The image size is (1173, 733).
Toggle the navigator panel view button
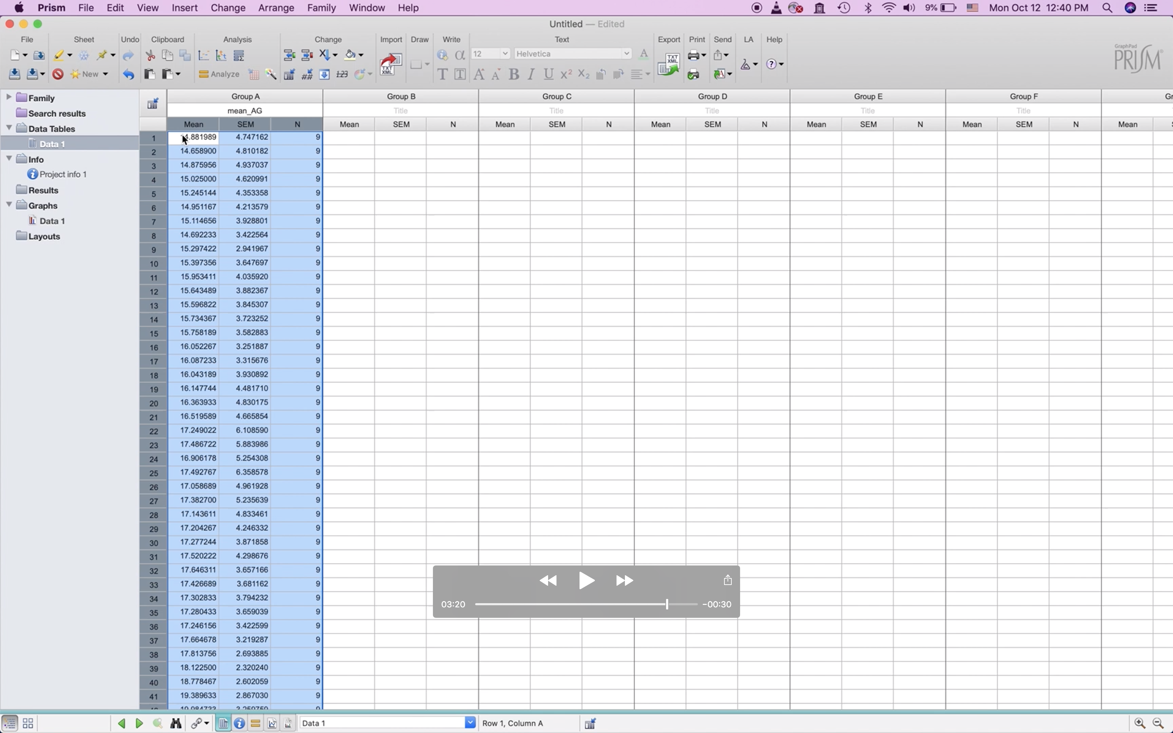point(10,723)
